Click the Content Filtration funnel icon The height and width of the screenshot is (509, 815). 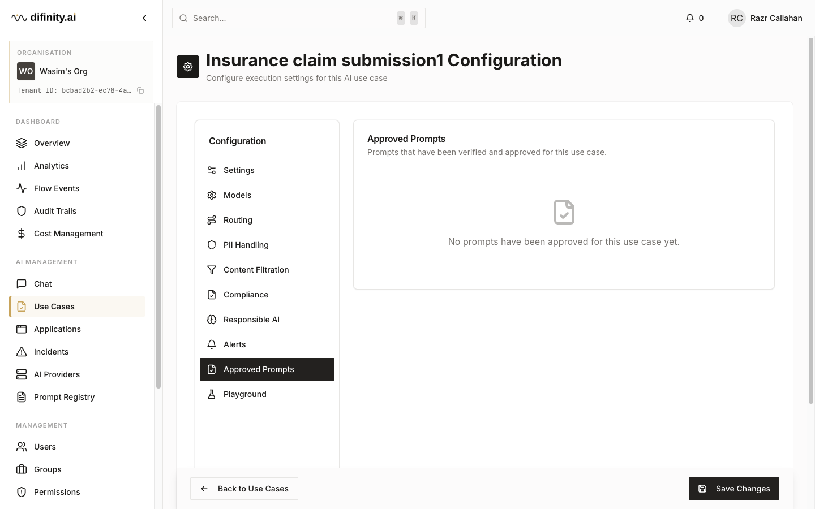(212, 270)
